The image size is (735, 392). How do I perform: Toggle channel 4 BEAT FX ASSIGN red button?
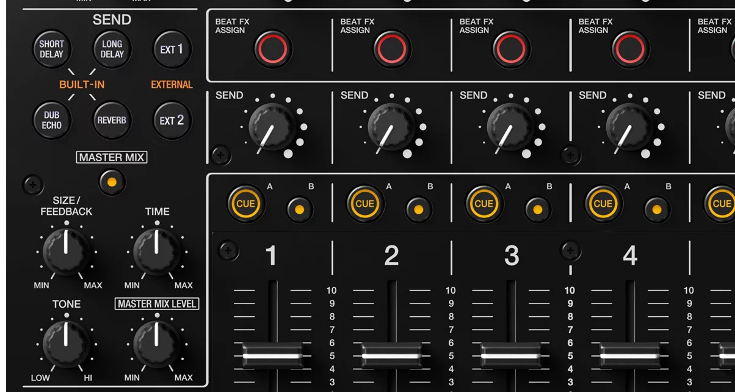pos(630,48)
